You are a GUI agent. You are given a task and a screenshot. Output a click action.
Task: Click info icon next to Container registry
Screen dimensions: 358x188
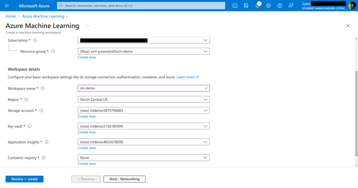click(44, 158)
